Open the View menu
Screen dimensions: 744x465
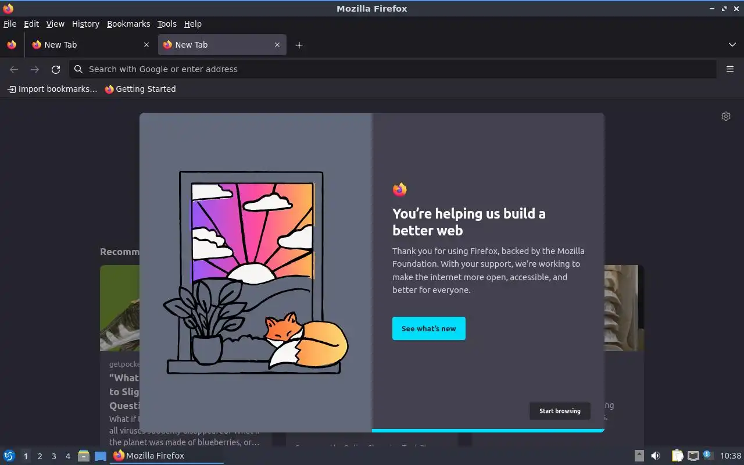pos(55,24)
